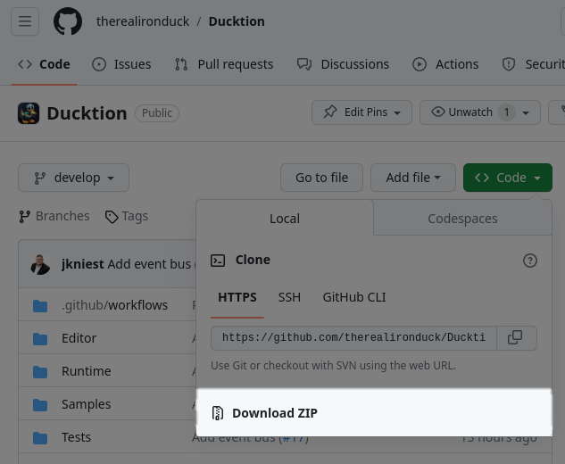This screenshot has width=565, height=464.
Task: Click the folder icon beside Samples
Action: pyautogui.click(x=40, y=405)
